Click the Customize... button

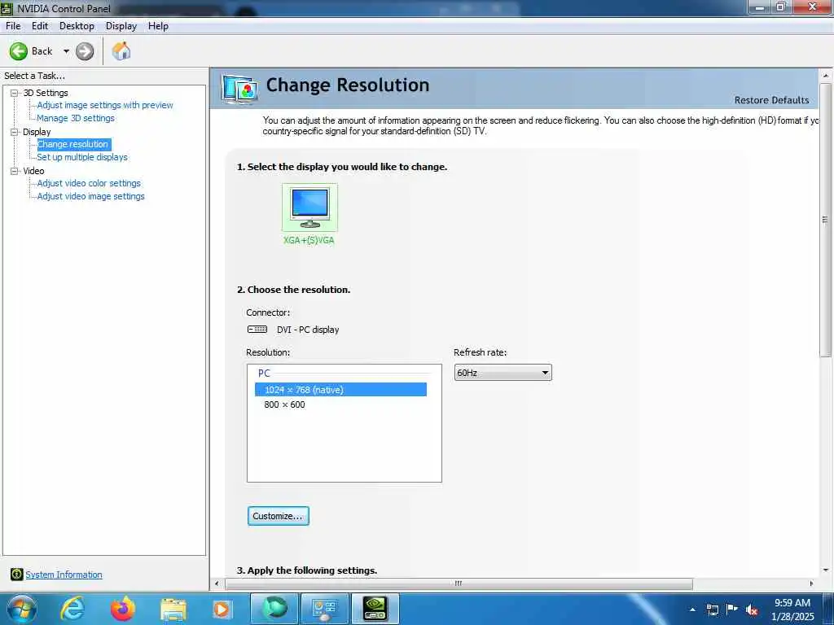click(279, 516)
